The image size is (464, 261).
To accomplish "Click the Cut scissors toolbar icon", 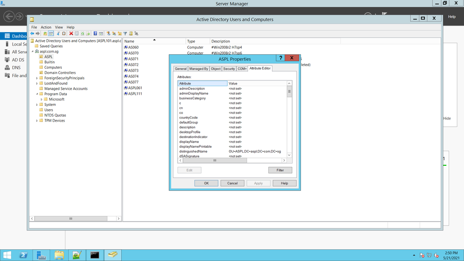I will point(58,33).
